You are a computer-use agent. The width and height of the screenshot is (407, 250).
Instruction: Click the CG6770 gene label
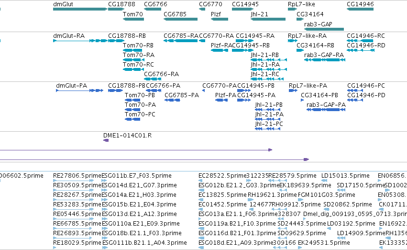pyautogui.click(x=210, y=4)
